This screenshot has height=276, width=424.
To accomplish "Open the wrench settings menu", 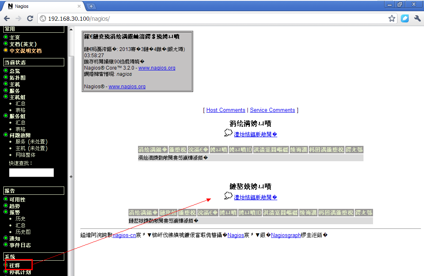I will [x=417, y=18].
